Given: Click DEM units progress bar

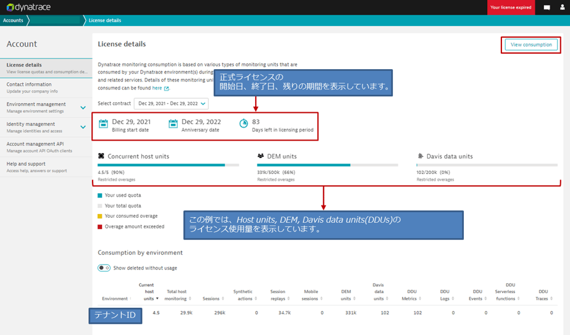Looking at the screenshot, I should coord(327,165).
